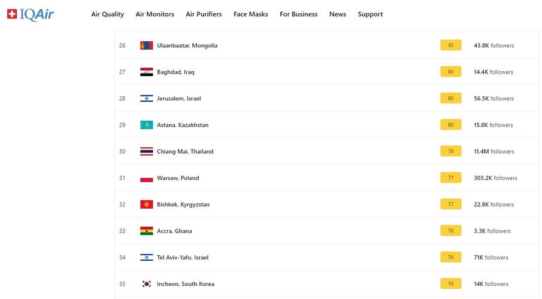Open the Face Masks menu
Viewport: 542px width, 299px height.
tap(251, 14)
